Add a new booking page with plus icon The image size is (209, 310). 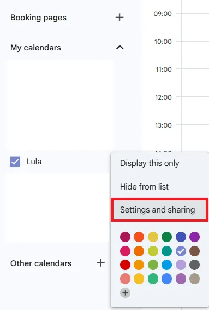[x=120, y=18]
